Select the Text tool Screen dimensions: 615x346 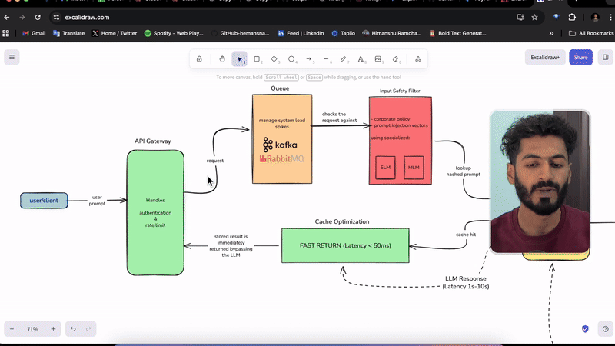[x=361, y=58]
